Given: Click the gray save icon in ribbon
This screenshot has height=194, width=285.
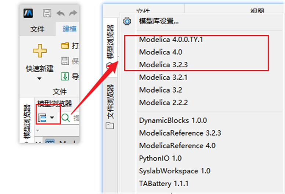Looking at the screenshot, I should point(65,61).
